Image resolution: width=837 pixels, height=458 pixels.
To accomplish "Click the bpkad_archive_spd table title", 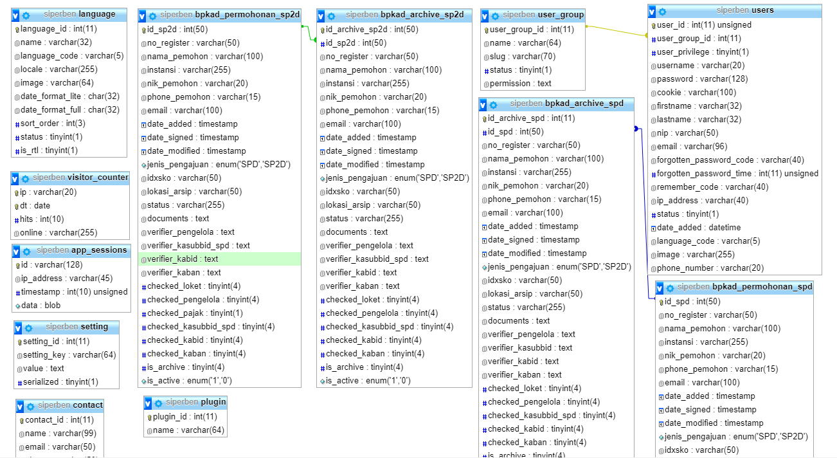I will tap(584, 104).
